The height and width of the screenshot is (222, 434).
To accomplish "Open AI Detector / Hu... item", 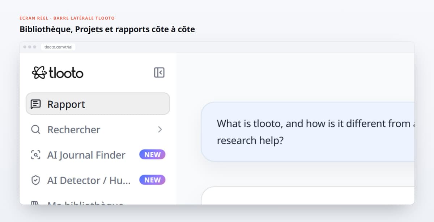I will click(x=98, y=180).
